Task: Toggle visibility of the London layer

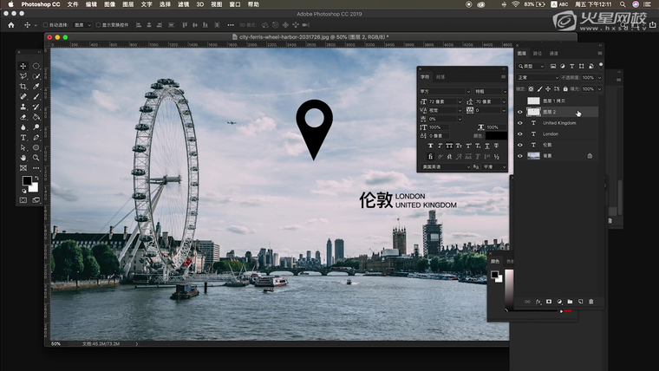Action: coord(520,134)
